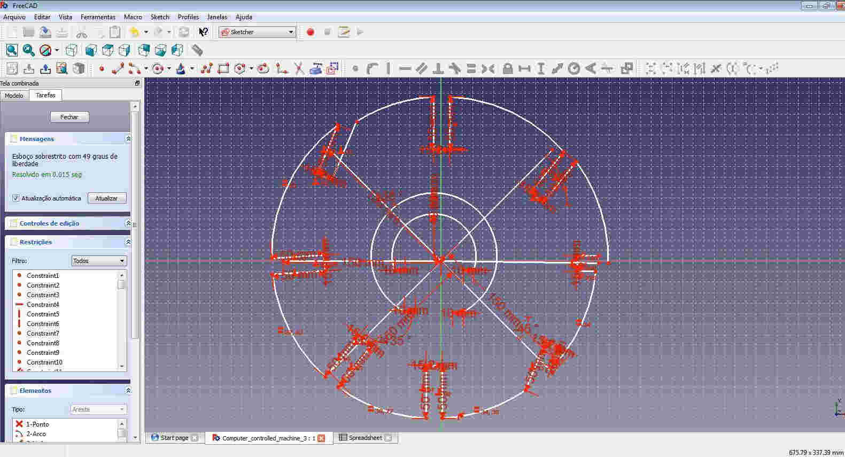Toggle driving/reference constraint icon
This screenshot has height=457, width=845.
pos(627,68)
